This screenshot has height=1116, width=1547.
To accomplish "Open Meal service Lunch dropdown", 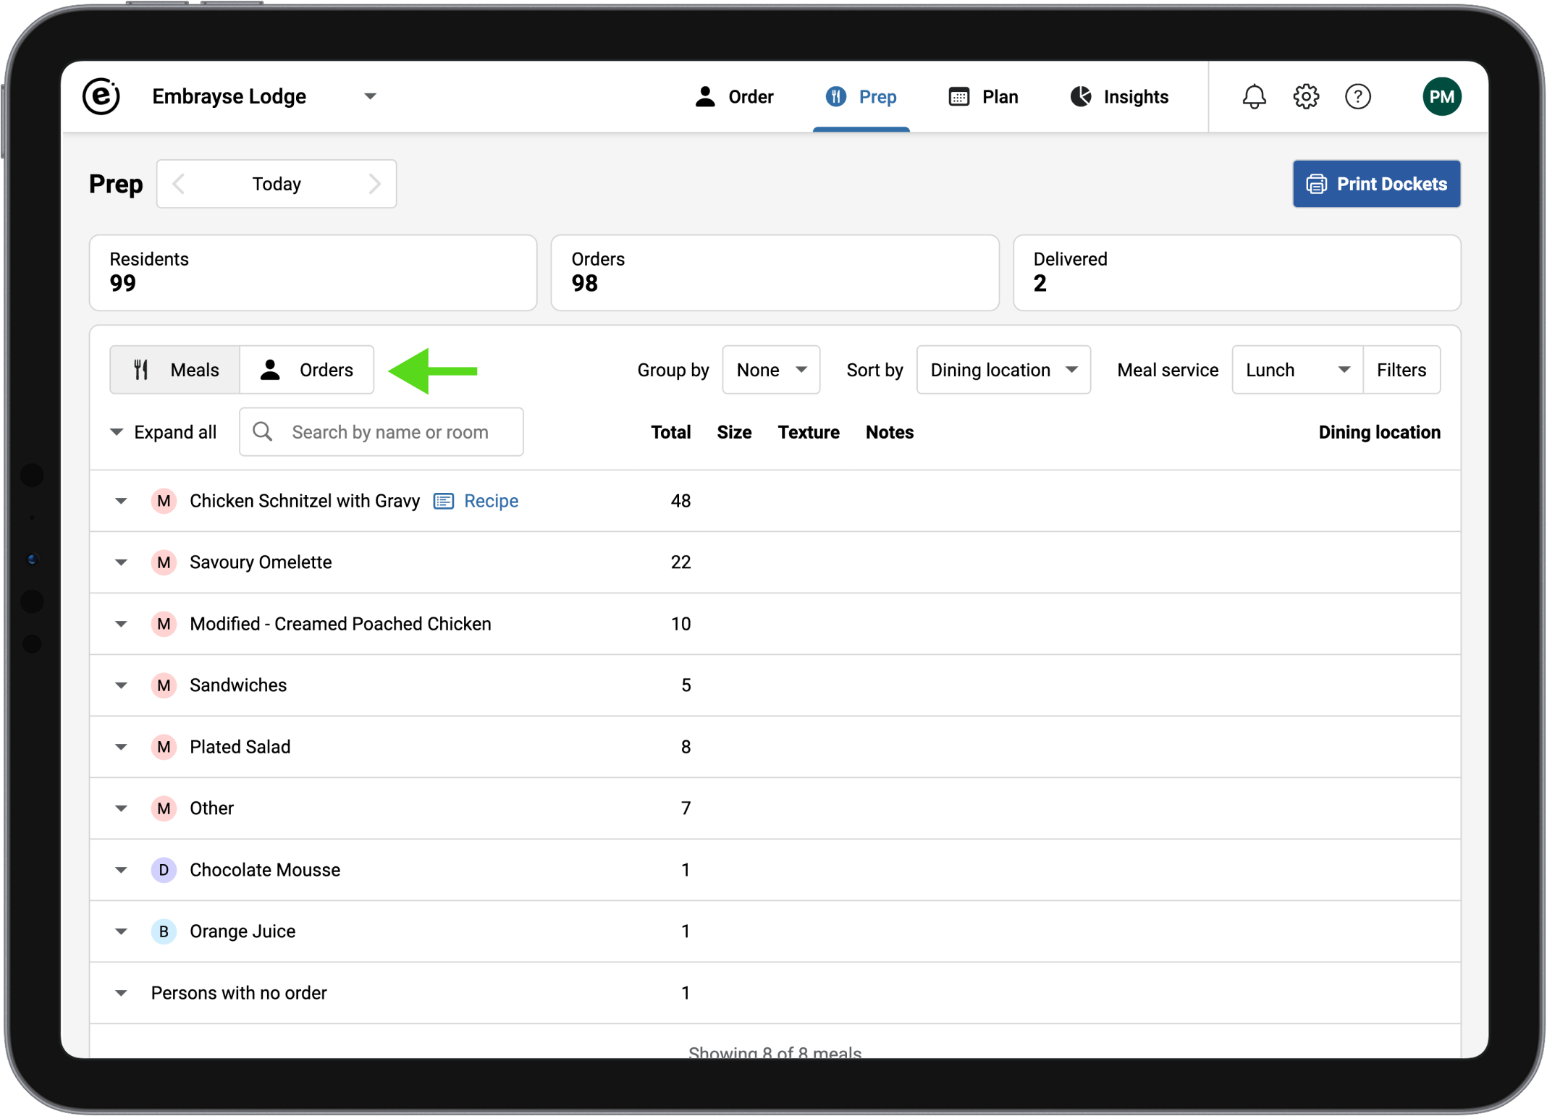I will [1297, 370].
